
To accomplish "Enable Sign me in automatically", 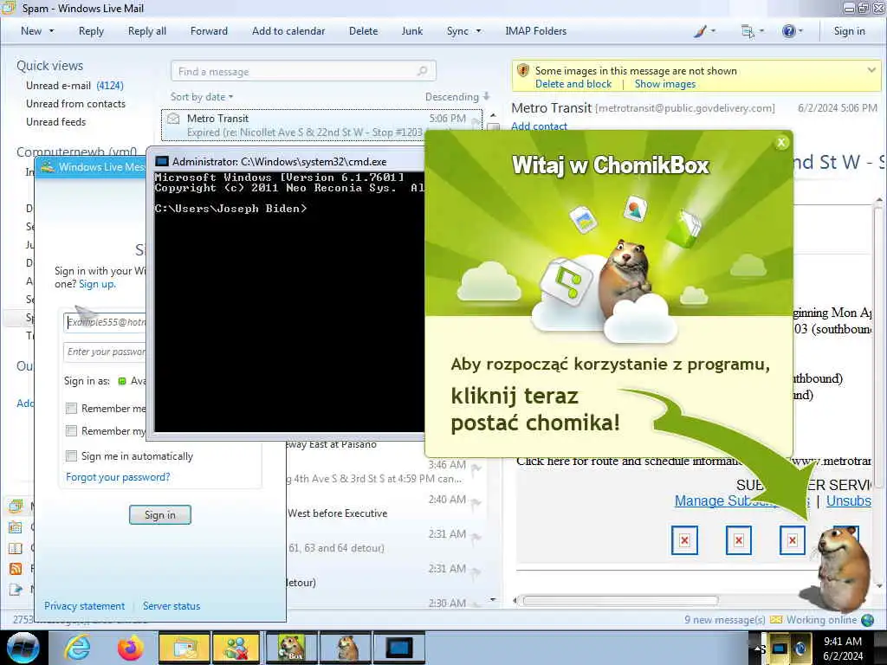I will 71,455.
